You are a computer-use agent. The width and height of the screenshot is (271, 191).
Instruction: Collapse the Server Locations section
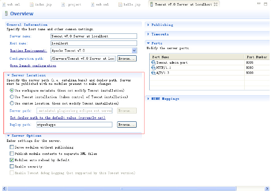click(x=8, y=75)
